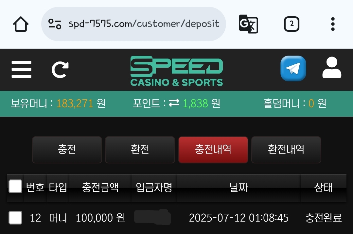This screenshot has height=234, width=353.
Task: Tap the site settings icon in address bar
Action: tap(55, 24)
